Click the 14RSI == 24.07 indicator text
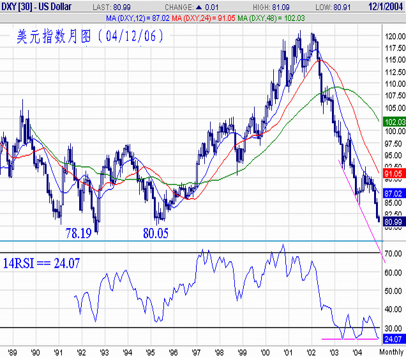This screenshot has width=406, height=357. (x=42, y=262)
